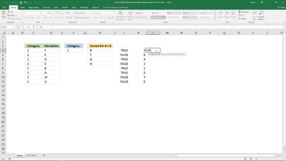Image resolution: width=286 pixels, height=161 pixels.
Task: Click Sign in at the top right
Action: [253, 3]
